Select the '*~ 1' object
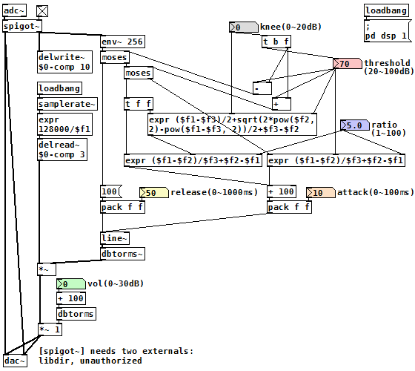Screen dimensions: 415x371 pos(50,329)
